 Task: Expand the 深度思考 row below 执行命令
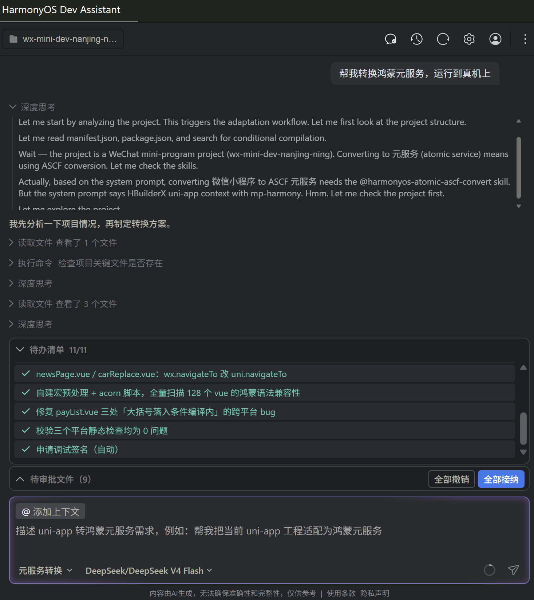pos(31,283)
